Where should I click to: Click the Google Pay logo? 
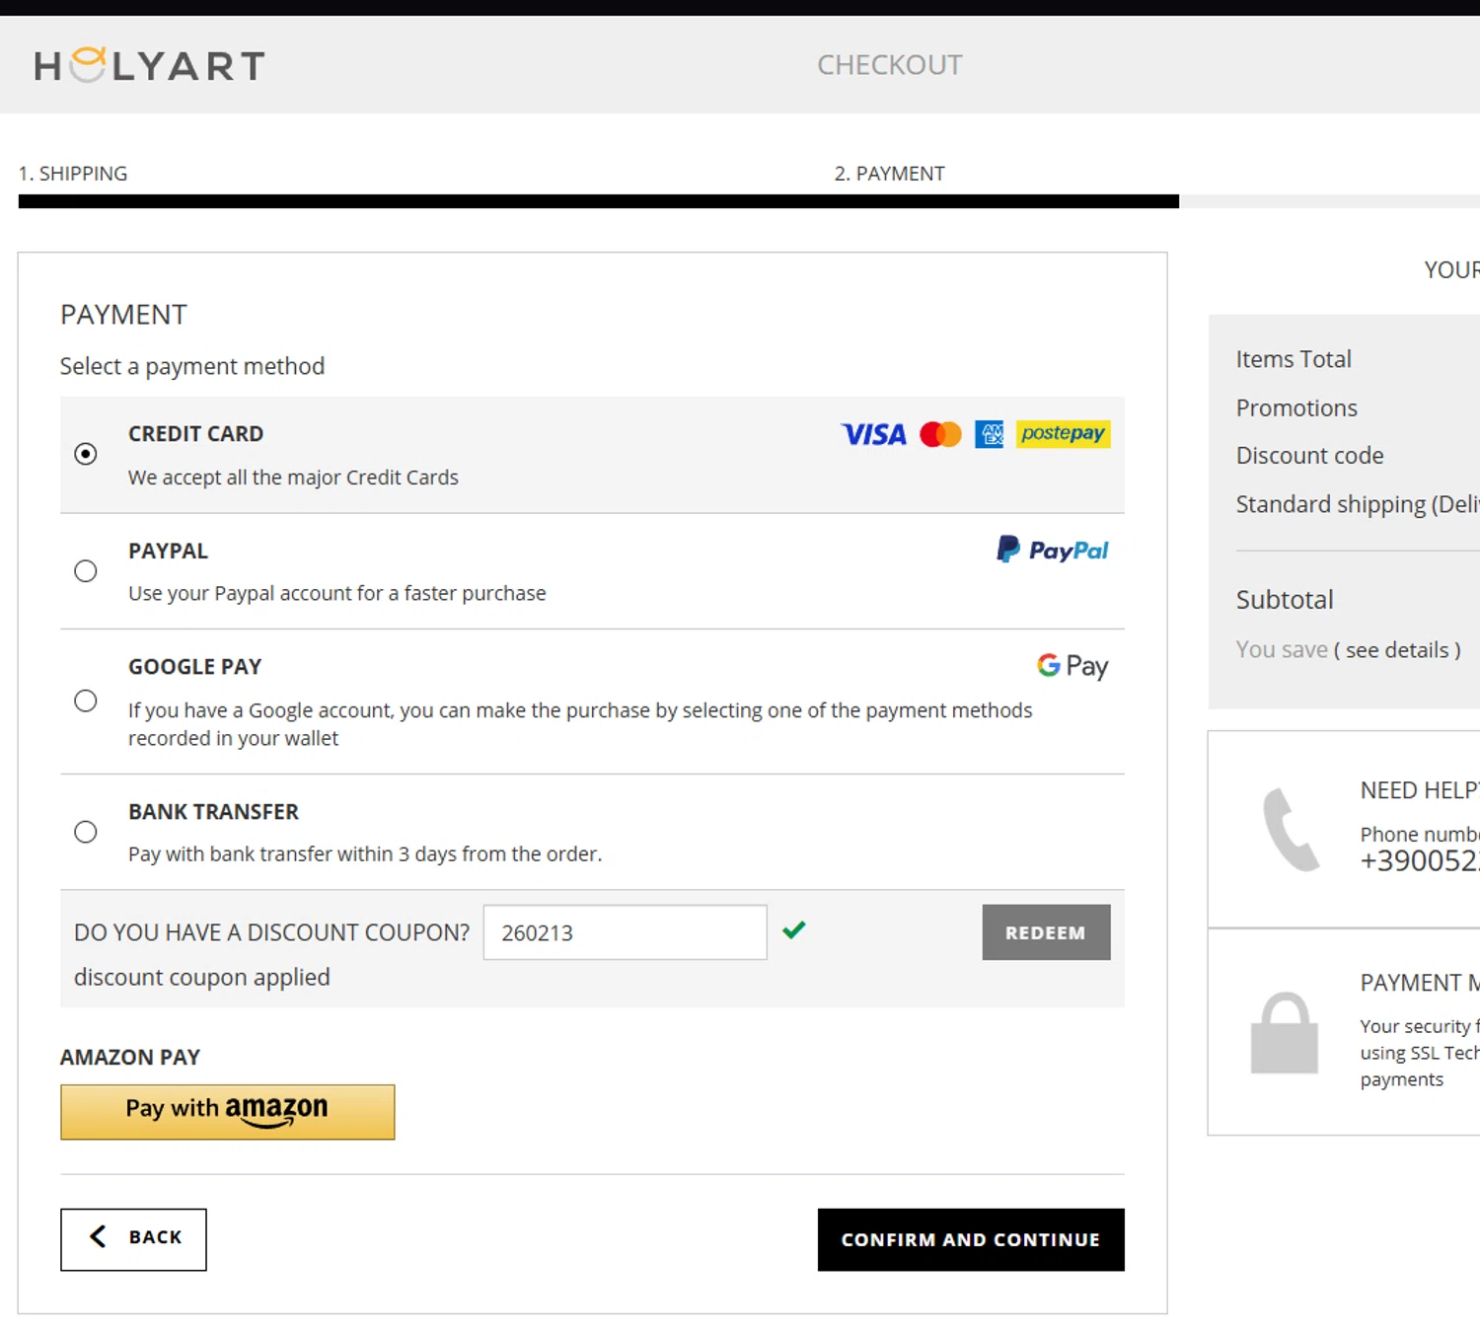coord(1073,666)
